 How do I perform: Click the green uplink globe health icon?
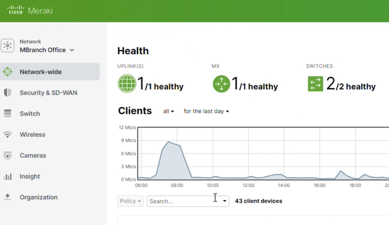[x=127, y=84]
